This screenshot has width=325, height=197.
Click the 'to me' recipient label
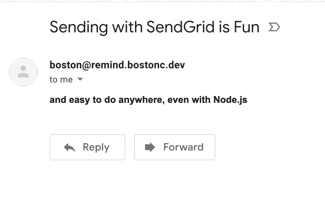[x=61, y=80]
